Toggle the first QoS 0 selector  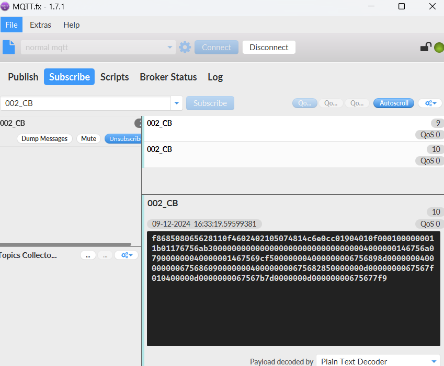pyautogui.click(x=305, y=103)
